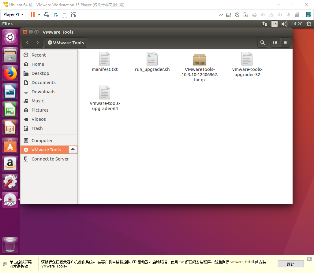Open the Player(P) menu
The image size is (314, 273).
pos(13,14)
